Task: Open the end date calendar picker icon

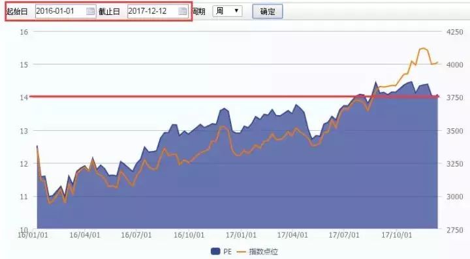Action: pyautogui.click(x=183, y=11)
